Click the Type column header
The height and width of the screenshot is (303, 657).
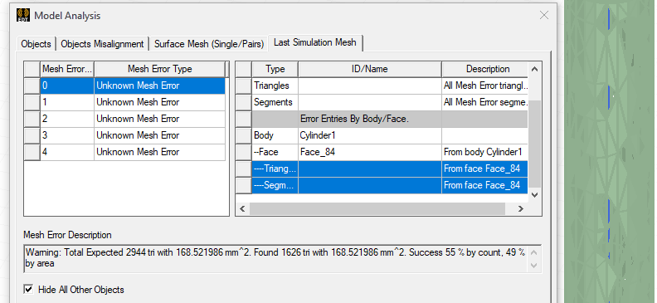point(275,69)
